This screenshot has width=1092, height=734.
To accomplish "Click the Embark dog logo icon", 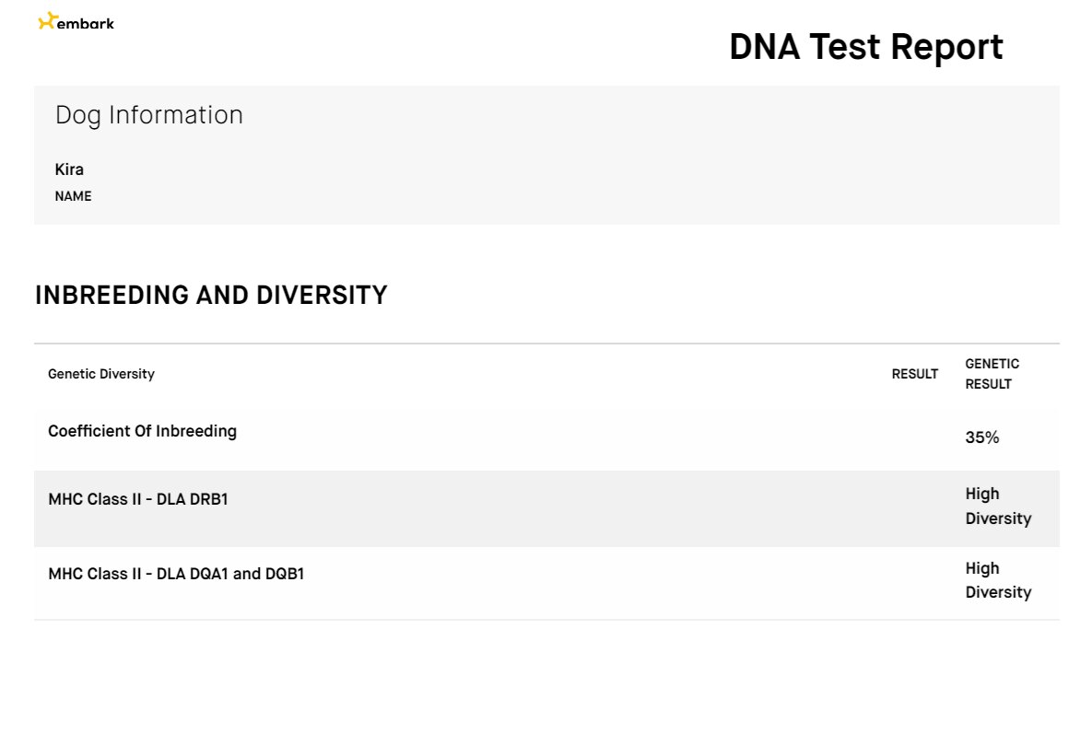I will (47, 21).
